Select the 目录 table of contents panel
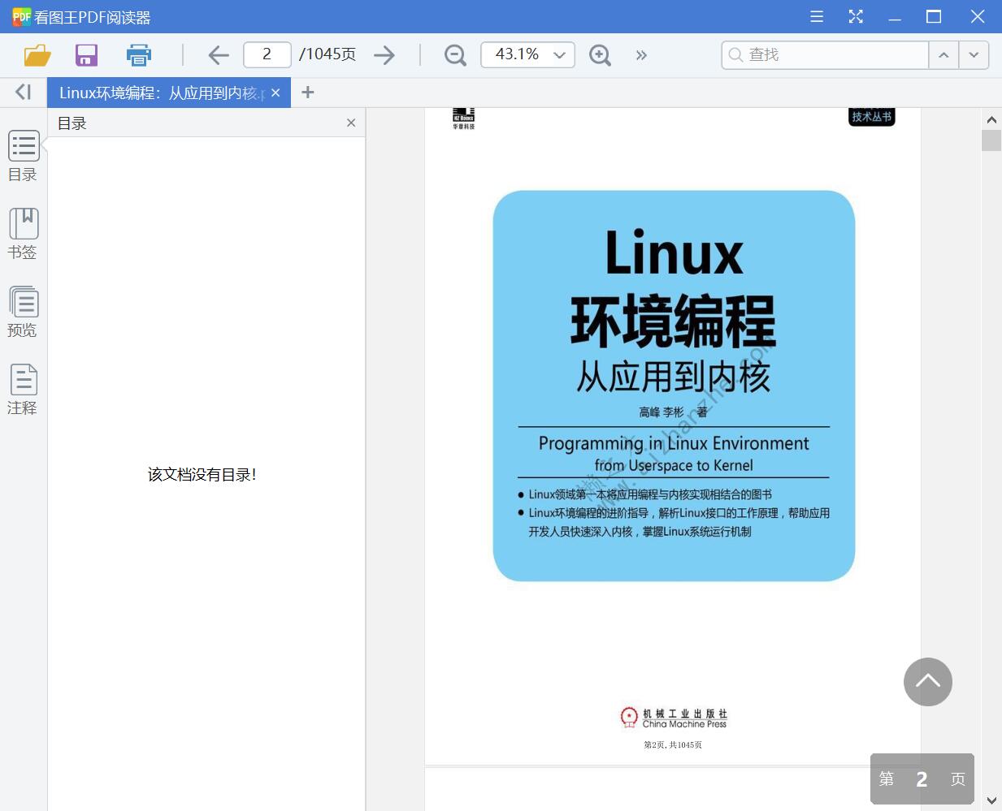Screen dimensions: 1002x811 [23, 155]
